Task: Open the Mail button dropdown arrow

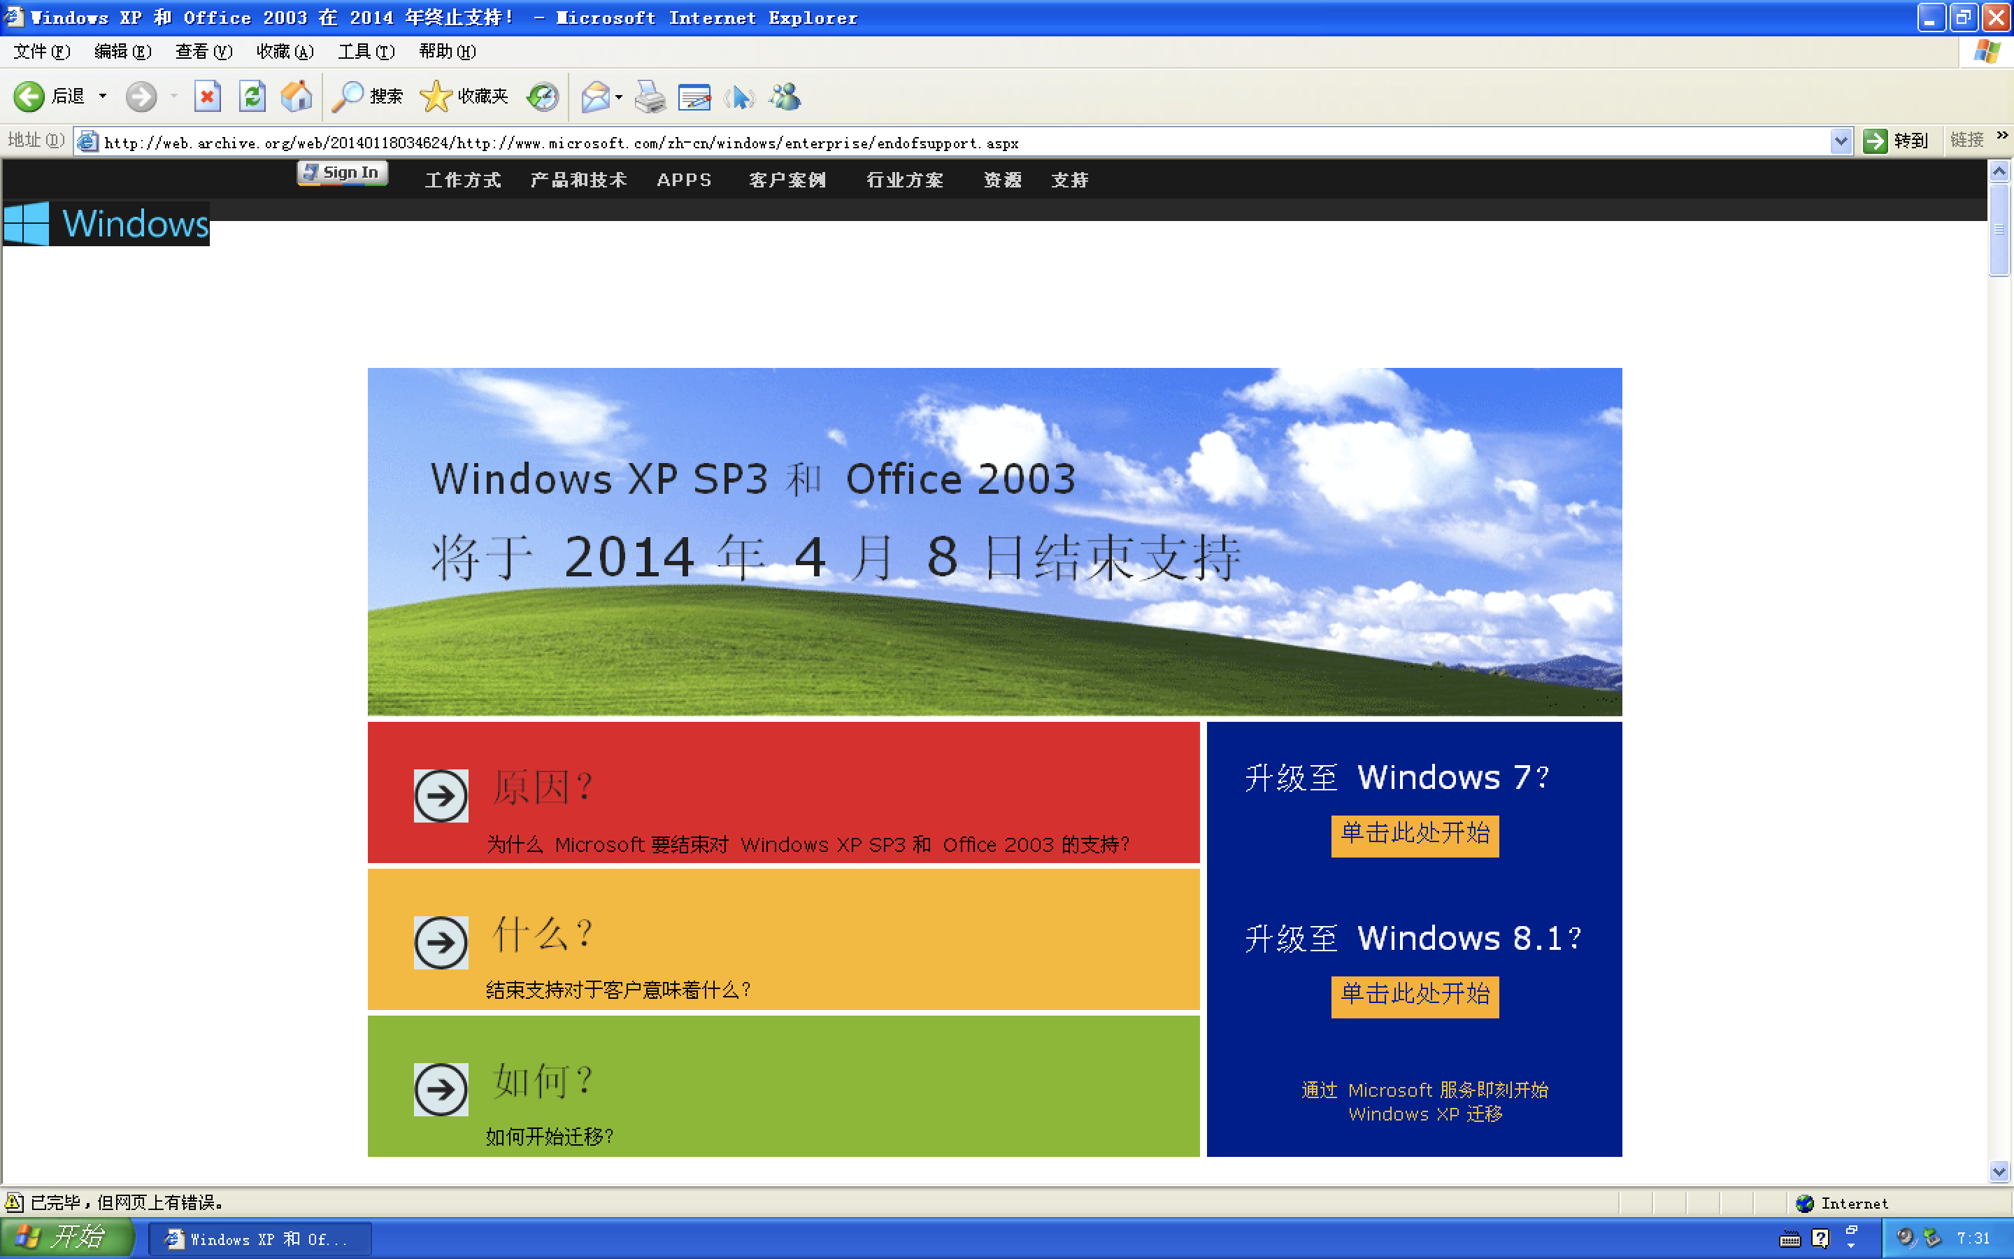Action: tap(618, 97)
